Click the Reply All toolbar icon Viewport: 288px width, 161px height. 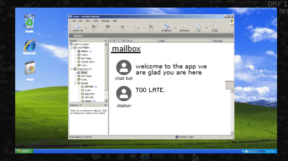tap(108, 28)
